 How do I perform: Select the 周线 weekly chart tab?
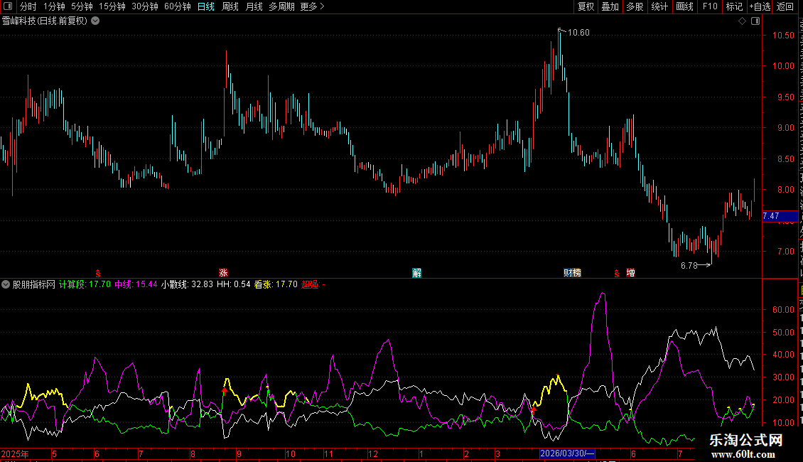(x=230, y=6)
